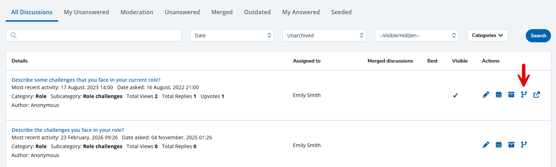This screenshot has width=556, height=167.
Task: Expand the Categories dropdown button
Action: coord(487,36)
